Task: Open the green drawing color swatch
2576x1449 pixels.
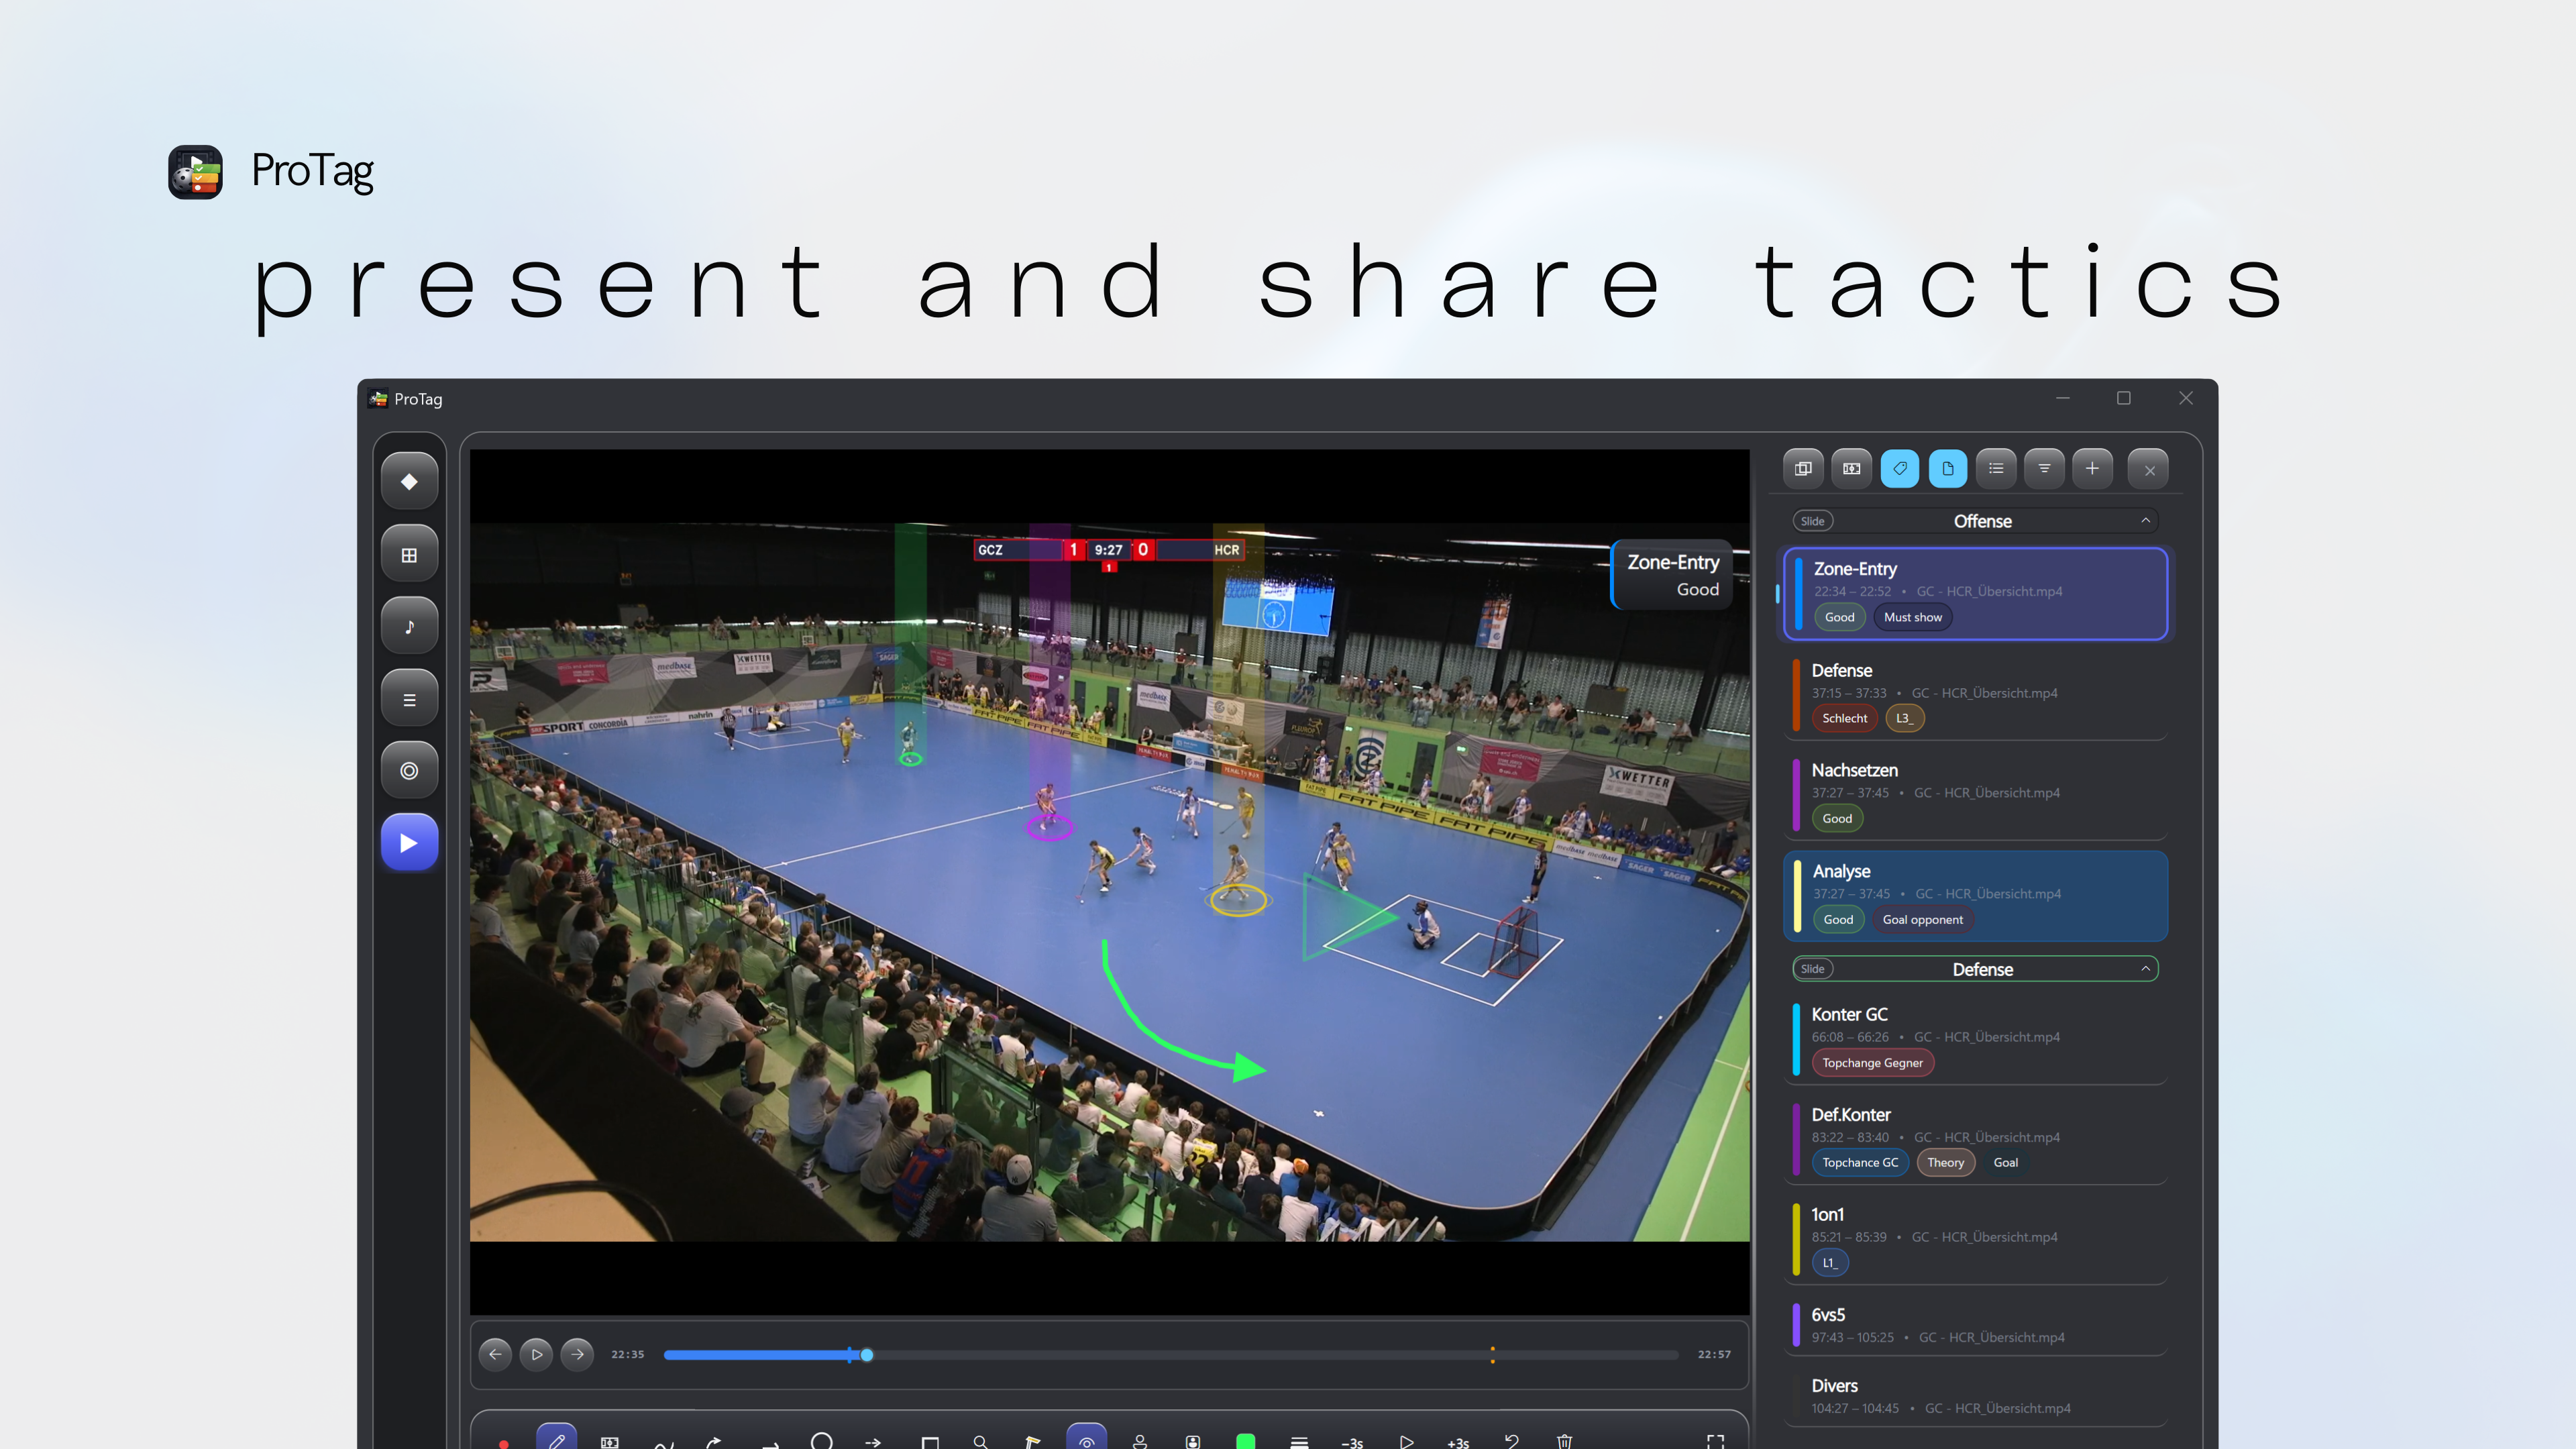Action: [x=1246, y=1441]
